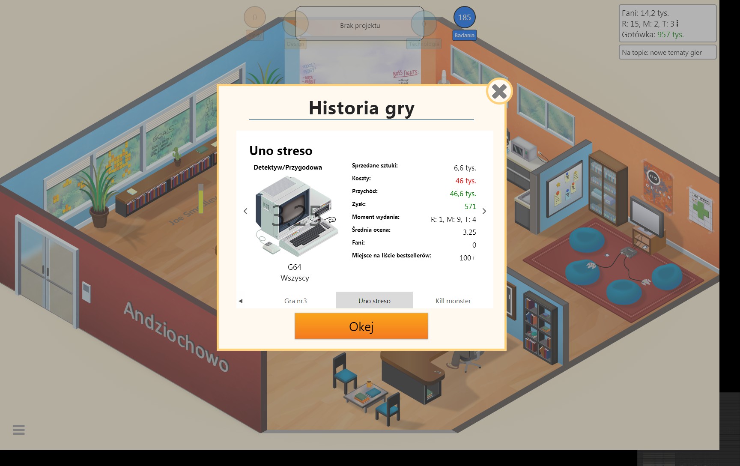
Task: Click the Brak projektu status bar
Action: 360,26
